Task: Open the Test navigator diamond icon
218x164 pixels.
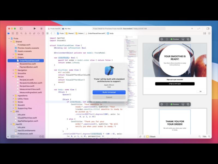Action: click(x=30, y=33)
